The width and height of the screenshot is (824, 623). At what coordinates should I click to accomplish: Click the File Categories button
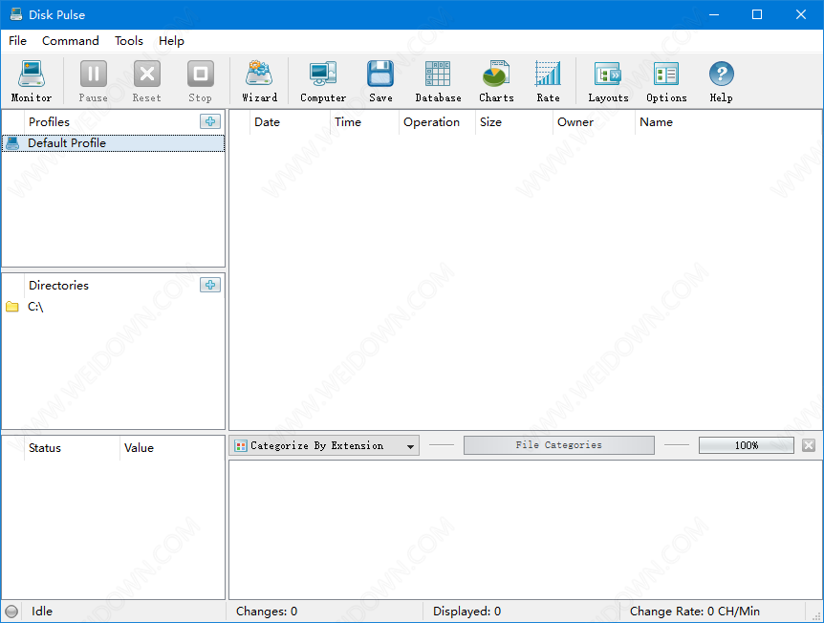tap(558, 445)
